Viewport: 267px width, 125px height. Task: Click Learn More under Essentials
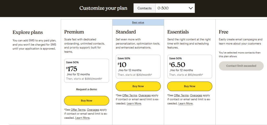[186, 104]
